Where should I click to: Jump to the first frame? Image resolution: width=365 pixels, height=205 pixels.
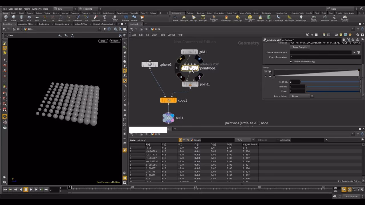5,189
